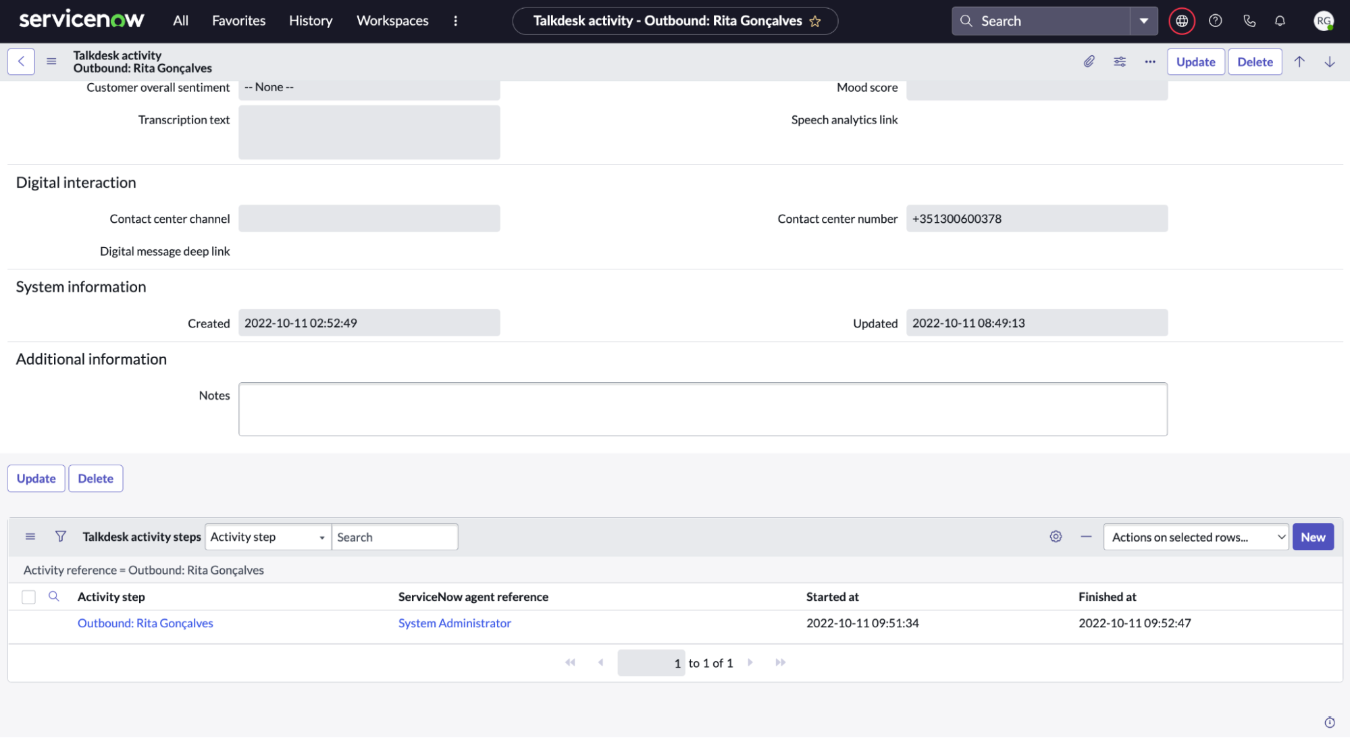
Task: Open the phone icon in header
Action: pyautogui.click(x=1249, y=21)
